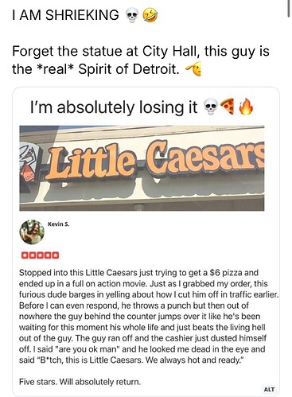Screen dimensions: 292x397
Task: Click the Kevin S. reviewer name
Action: coord(58,224)
